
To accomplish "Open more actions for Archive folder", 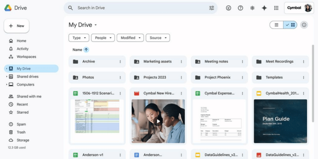I will 120,61.
